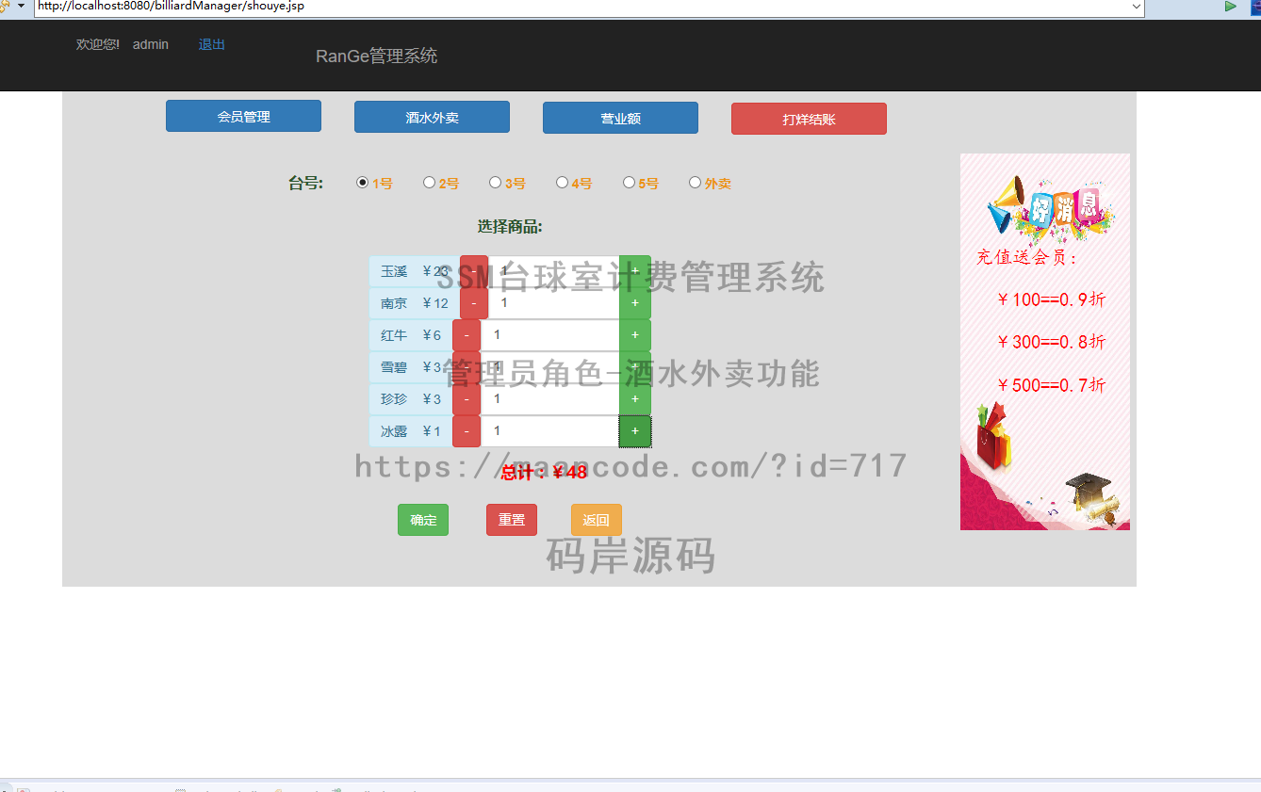Screen dimensions: 1261x792
Task: Select table 5号 radio button
Action: click(629, 183)
